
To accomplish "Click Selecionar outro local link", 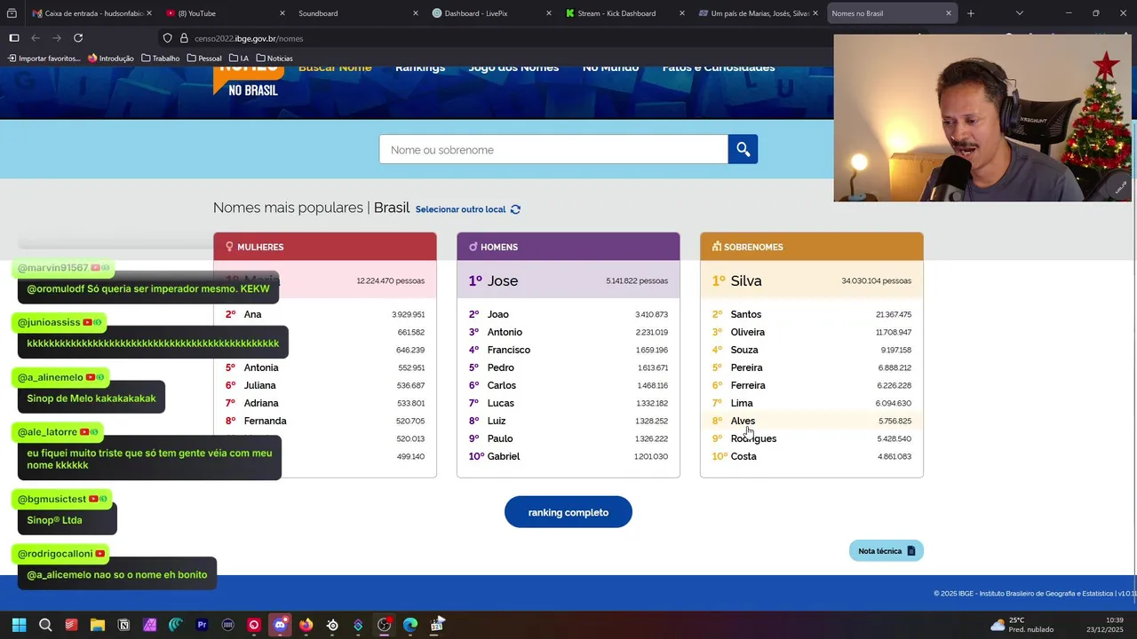I will point(460,209).
